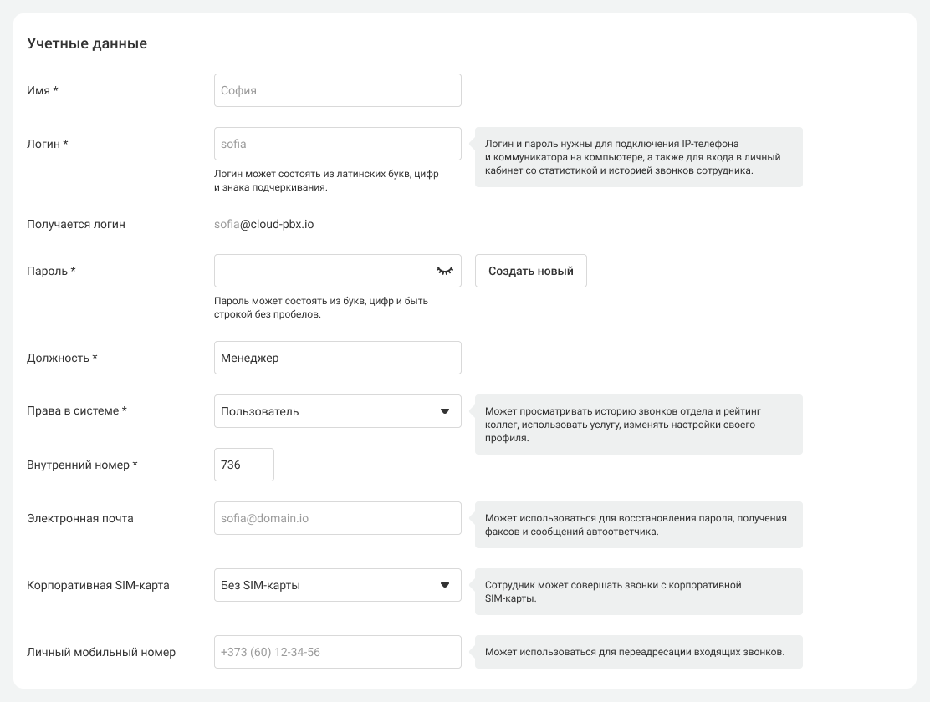
Task: Open the Права в системе dropdown arrow
Action: (445, 411)
